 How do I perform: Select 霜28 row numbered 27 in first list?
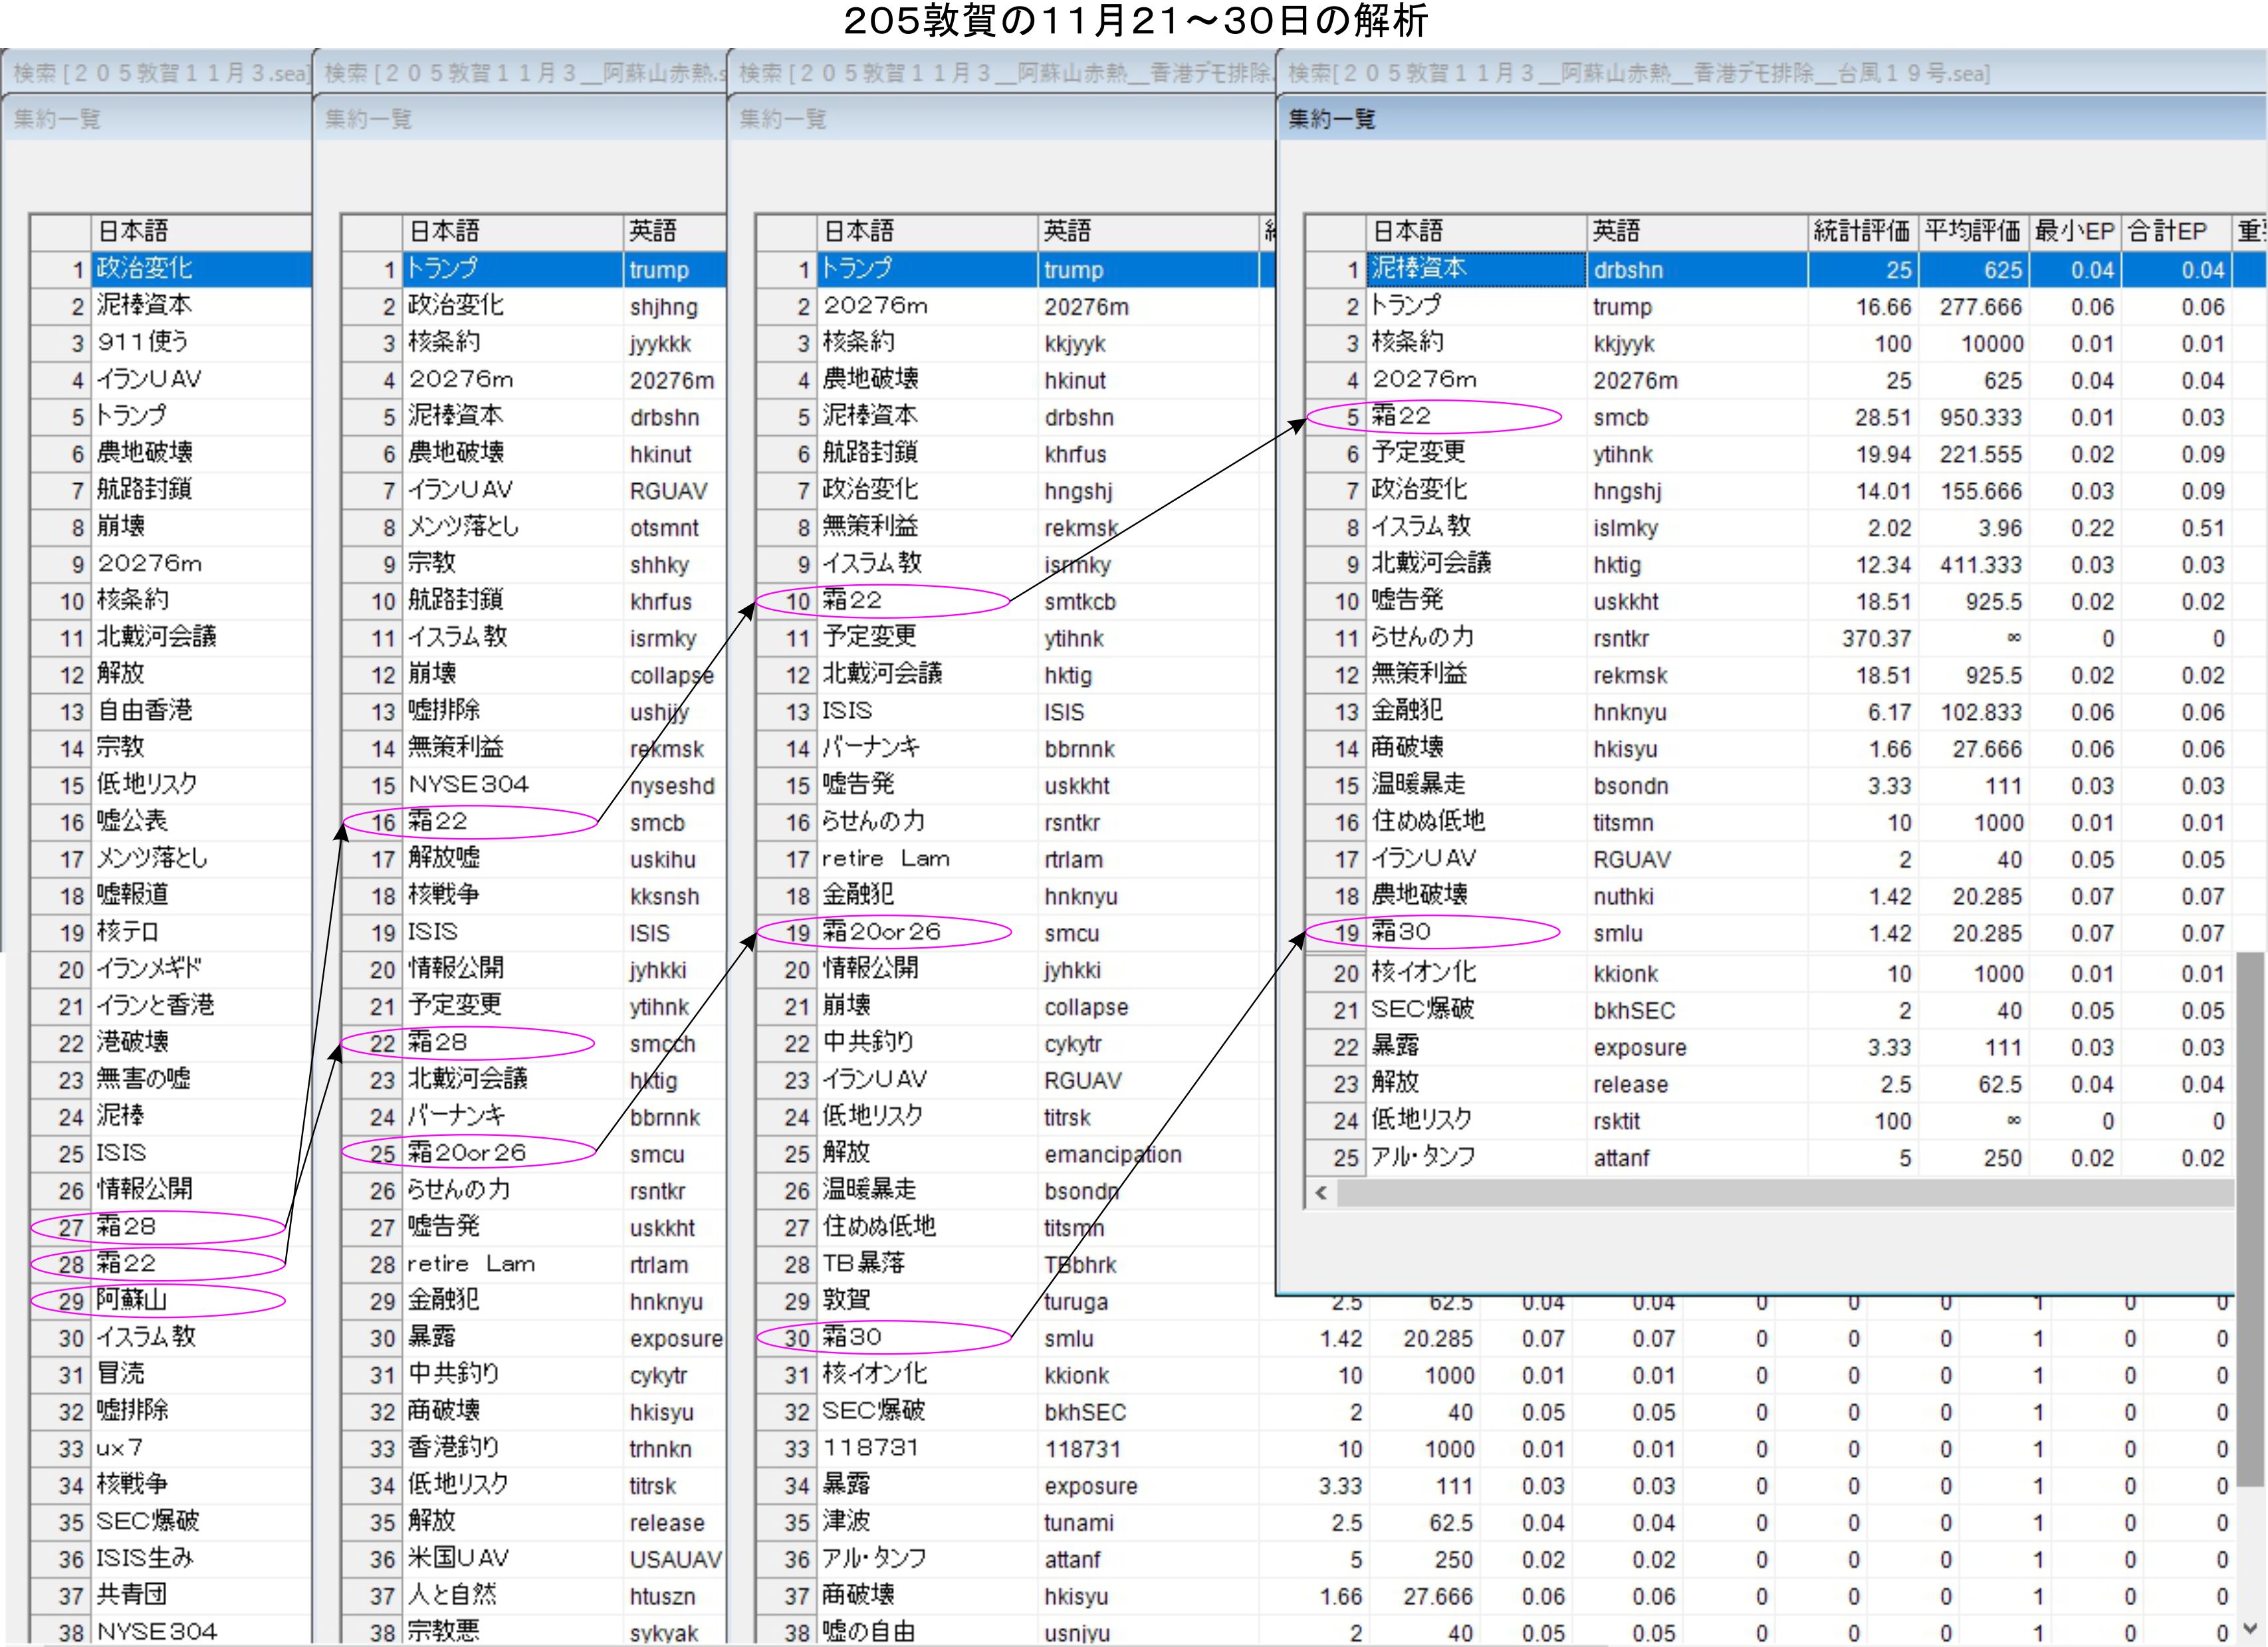coord(126,1226)
